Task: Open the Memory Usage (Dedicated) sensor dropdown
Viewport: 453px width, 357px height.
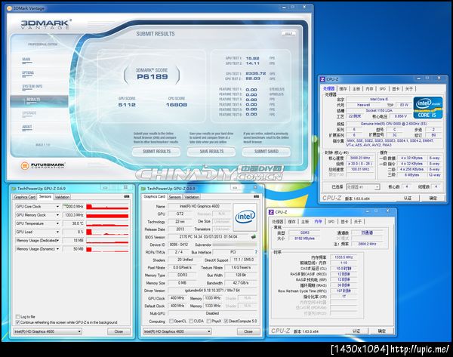Action: [x=57, y=240]
